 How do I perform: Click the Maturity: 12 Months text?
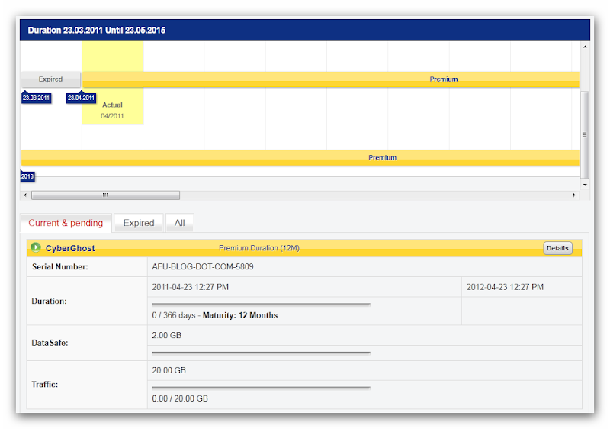pos(240,315)
